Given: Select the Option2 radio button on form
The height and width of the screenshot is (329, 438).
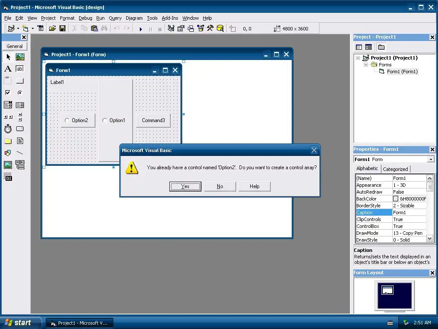Looking at the screenshot, I should 67,120.
